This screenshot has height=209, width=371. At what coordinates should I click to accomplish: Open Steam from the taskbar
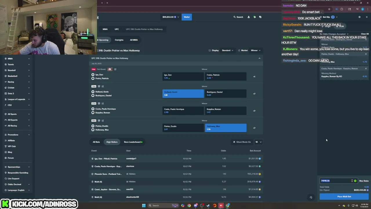208,206
